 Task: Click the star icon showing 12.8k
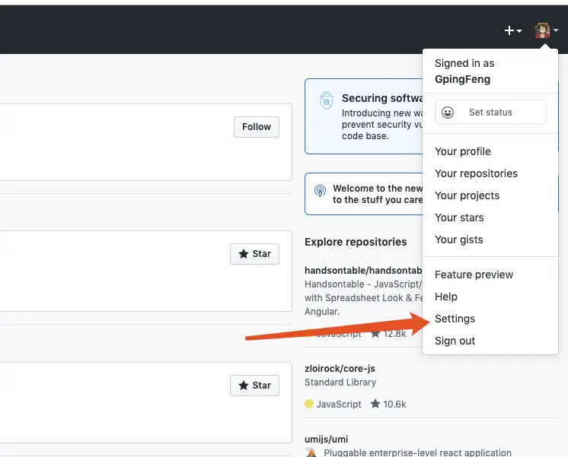coord(375,333)
